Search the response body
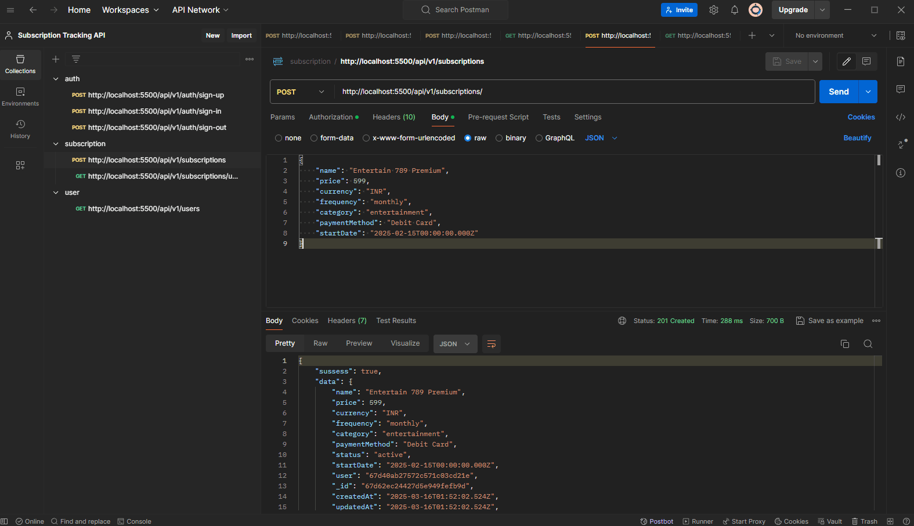914x526 pixels. tap(868, 344)
